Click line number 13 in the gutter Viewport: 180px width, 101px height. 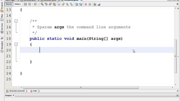(9, 10)
